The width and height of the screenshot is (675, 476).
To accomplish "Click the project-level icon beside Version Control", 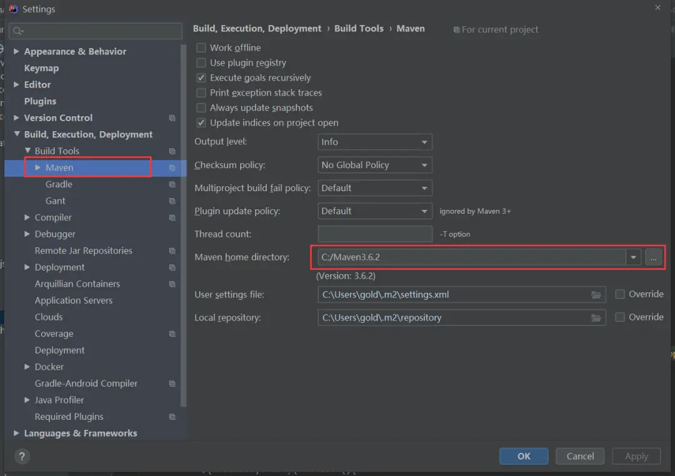I will (172, 118).
